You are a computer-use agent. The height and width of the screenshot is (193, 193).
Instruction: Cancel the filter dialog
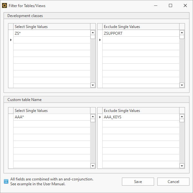click(x=173, y=182)
